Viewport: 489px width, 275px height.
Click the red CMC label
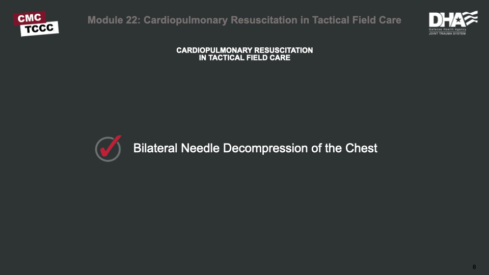pyautogui.click(x=30, y=18)
